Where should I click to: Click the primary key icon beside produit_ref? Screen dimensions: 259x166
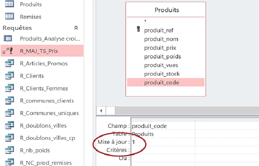pyautogui.click(x=138, y=29)
